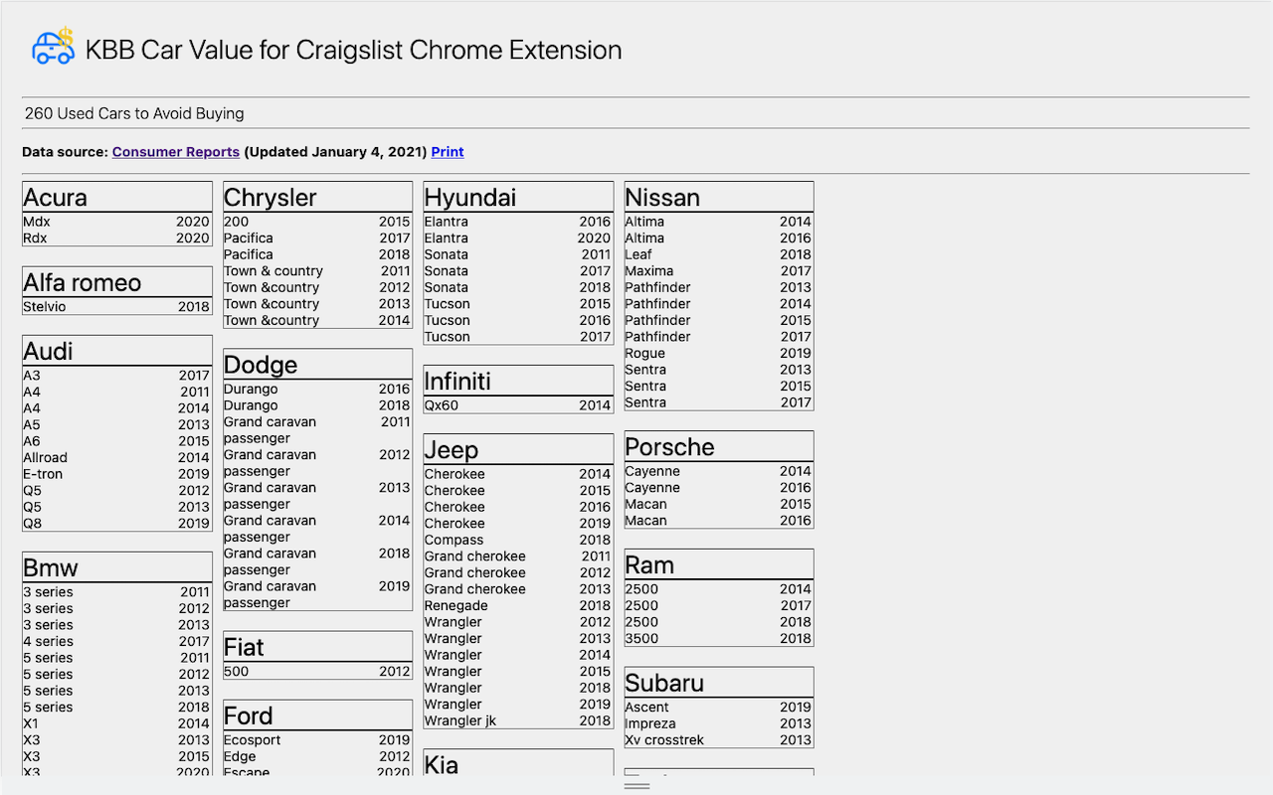Screen dimensions: 1273x795
Task: Select the Leaf 2018 row
Action: click(x=719, y=254)
